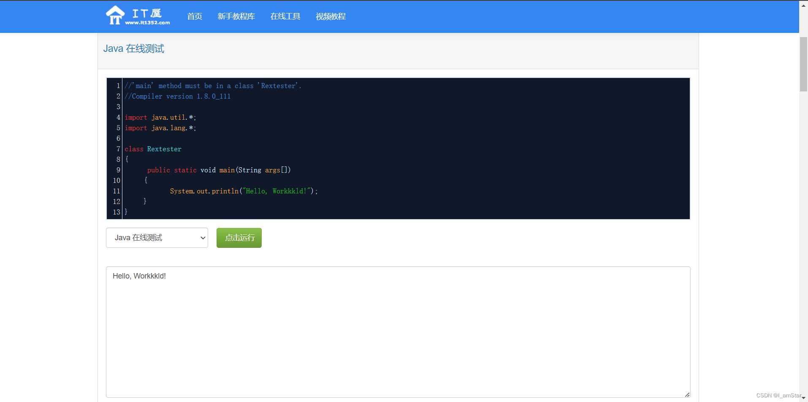Open the 新手教程库 nav item
This screenshot has height=402, width=808.
pyautogui.click(x=236, y=16)
